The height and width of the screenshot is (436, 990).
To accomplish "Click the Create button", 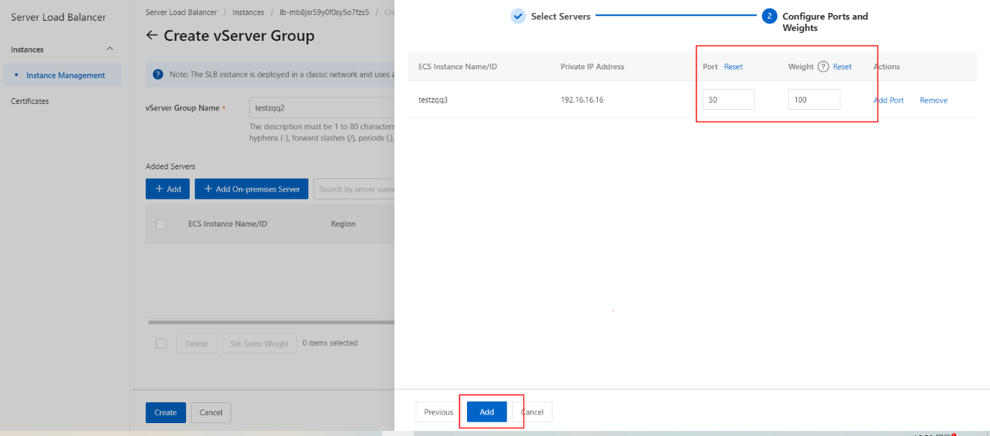I will [x=165, y=412].
